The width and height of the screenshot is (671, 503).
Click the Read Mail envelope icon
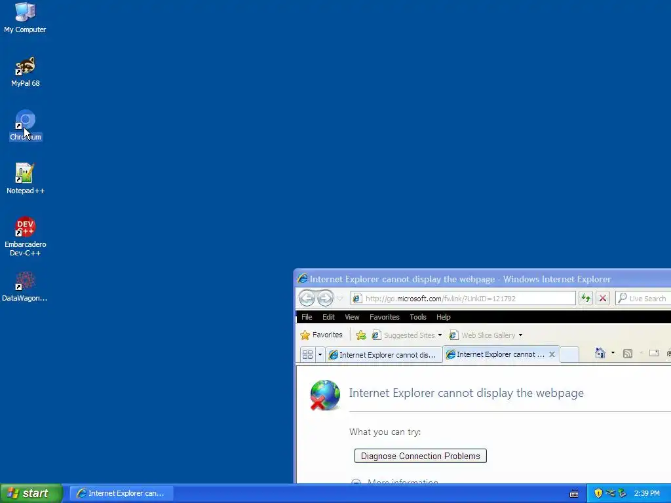tap(653, 353)
